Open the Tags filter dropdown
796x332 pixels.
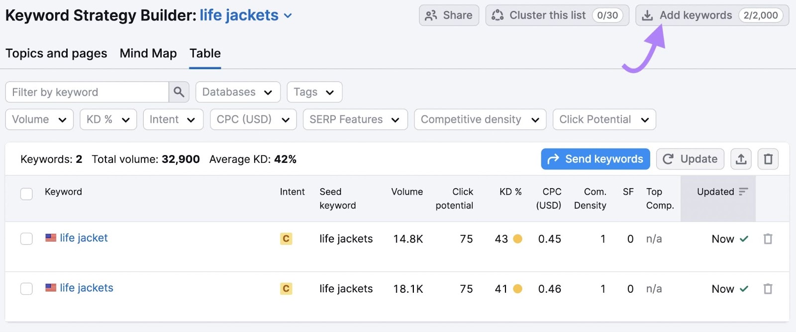pyautogui.click(x=314, y=92)
